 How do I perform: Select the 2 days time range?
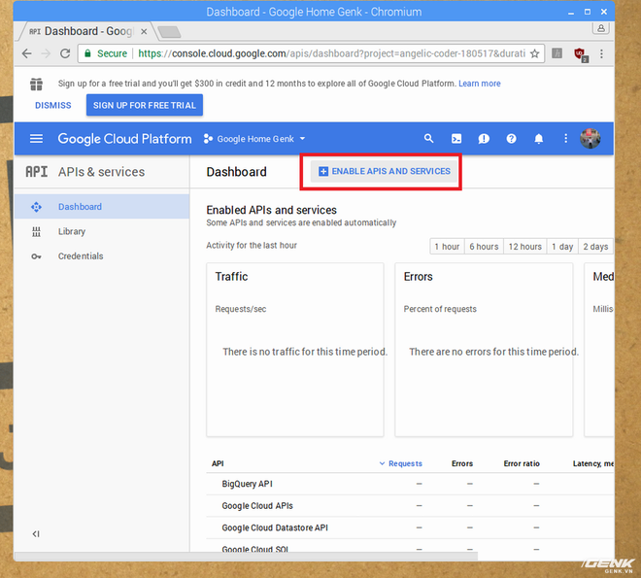595,247
